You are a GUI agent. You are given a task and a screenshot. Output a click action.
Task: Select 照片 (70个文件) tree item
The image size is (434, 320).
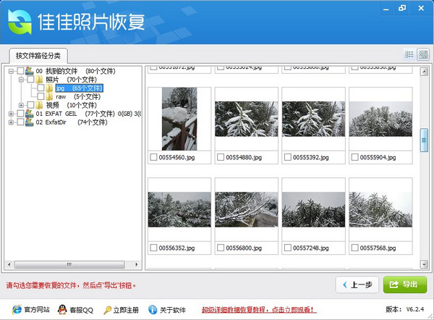coord(71,80)
